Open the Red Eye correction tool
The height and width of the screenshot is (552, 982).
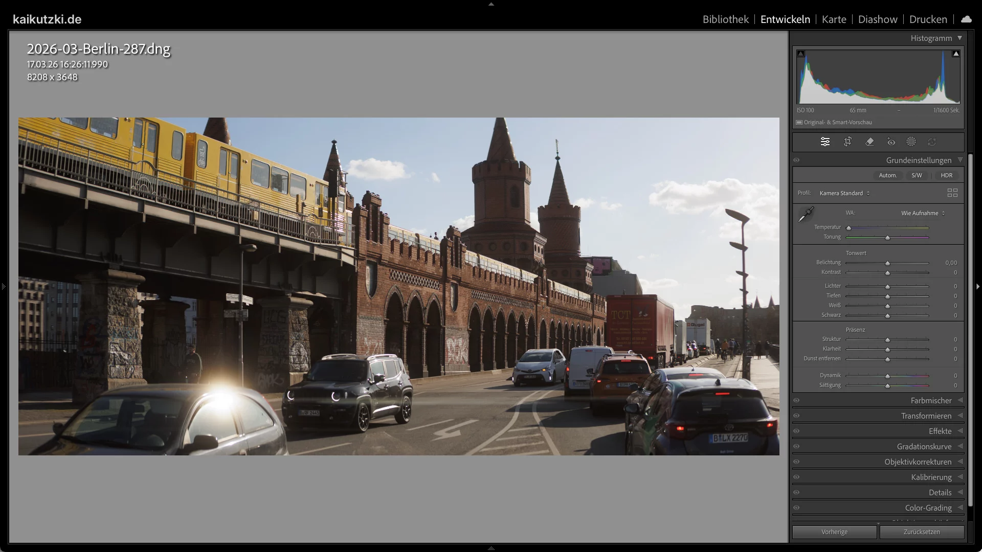click(891, 142)
